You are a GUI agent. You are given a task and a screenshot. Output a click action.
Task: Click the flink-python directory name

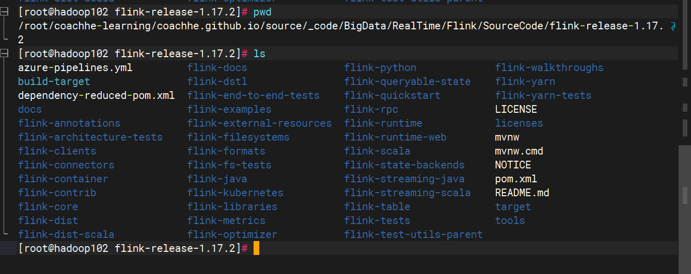click(380, 67)
